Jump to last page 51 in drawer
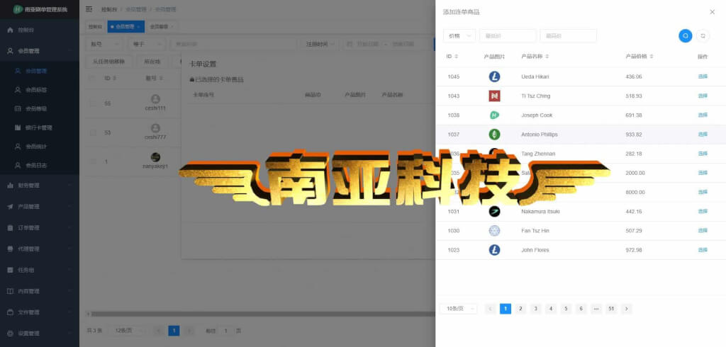Viewport: 726px width, 347px height. tap(611, 309)
